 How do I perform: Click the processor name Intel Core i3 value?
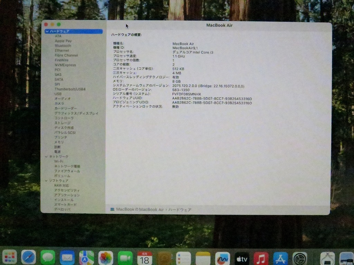[193, 52]
